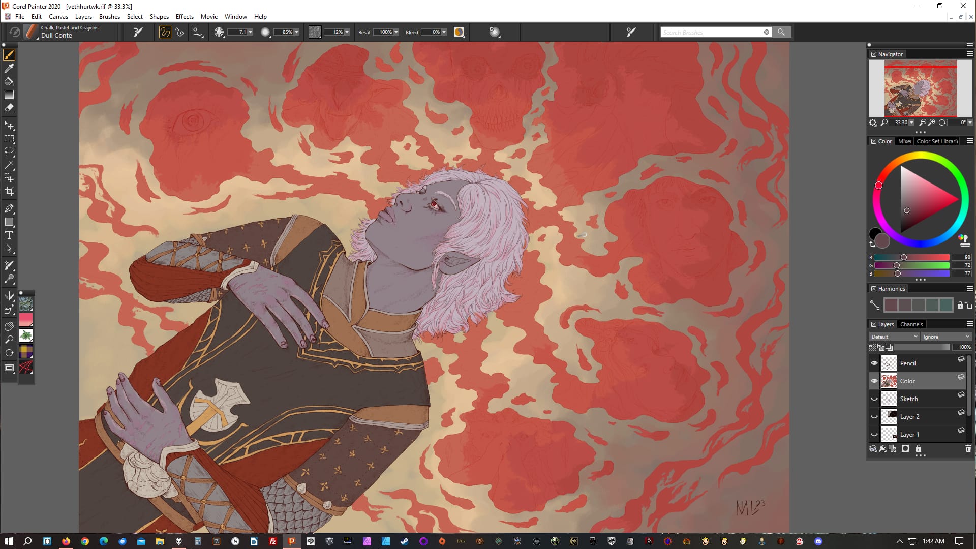Open the Ignore composite depth dropdown
976x549 pixels.
point(946,337)
